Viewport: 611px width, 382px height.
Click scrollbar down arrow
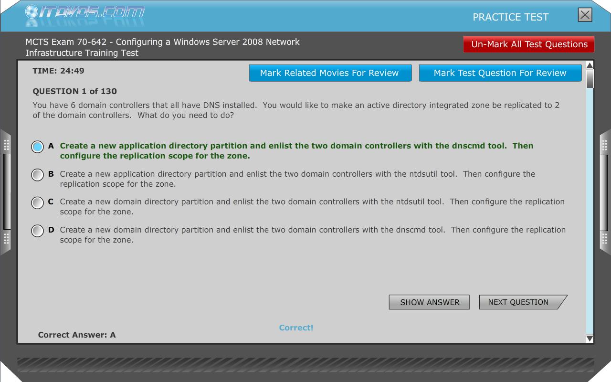(x=590, y=339)
